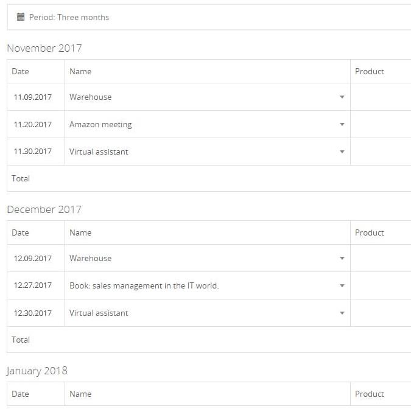Click the November 2017 section heading
The width and height of the screenshot is (411, 409).
coord(44,48)
